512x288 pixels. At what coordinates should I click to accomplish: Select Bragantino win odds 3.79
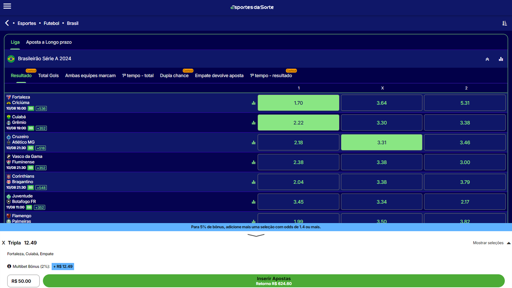pos(465,182)
